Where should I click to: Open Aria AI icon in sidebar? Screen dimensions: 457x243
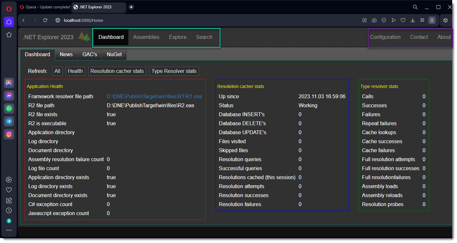tap(9, 83)
